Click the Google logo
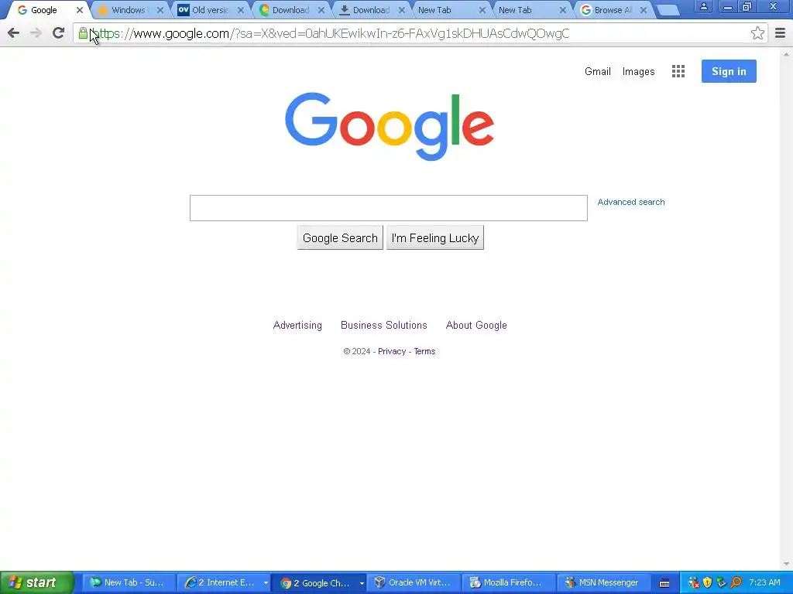This screenshot has height=594, width=793. (x=390, y=126)
